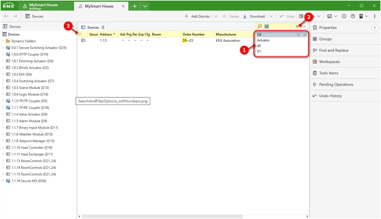Clear the D9 search field text

(x=297, y=27)
